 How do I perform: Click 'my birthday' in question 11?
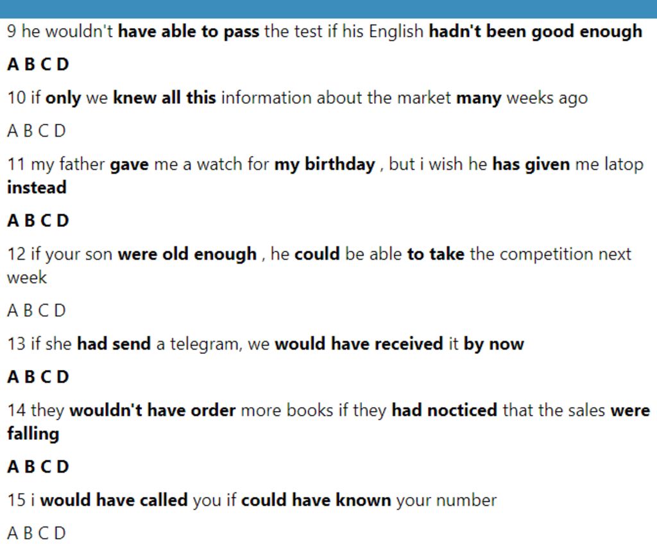[x=325, y=164]
